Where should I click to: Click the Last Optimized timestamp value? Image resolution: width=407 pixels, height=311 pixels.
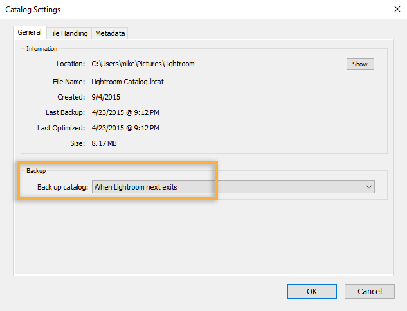click(x=125, y=128)
